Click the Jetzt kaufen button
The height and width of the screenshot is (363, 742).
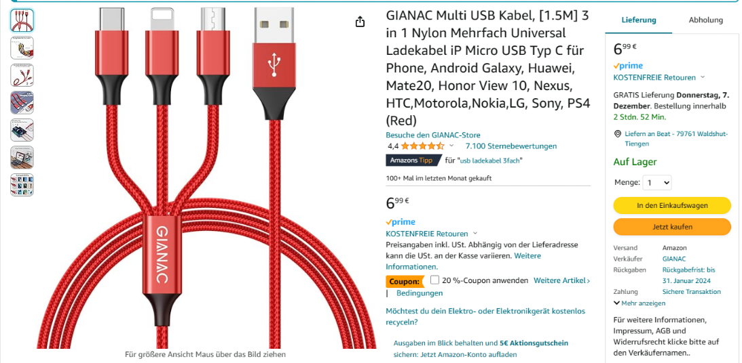[672, 227]
